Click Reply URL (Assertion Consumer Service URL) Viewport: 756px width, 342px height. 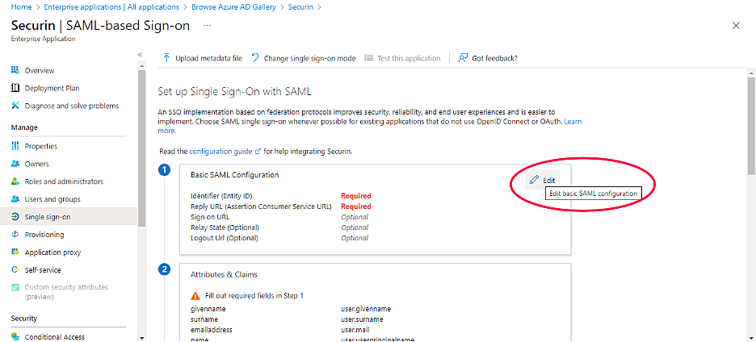click(261, 206)
